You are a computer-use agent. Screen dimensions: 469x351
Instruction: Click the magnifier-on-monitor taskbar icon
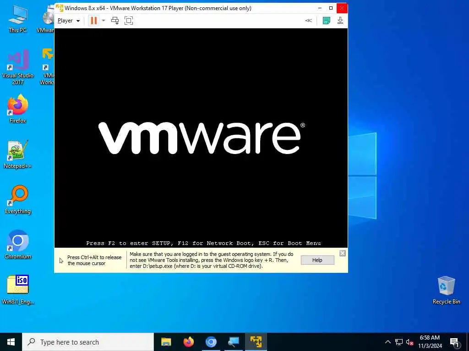(x=233, y=342)
